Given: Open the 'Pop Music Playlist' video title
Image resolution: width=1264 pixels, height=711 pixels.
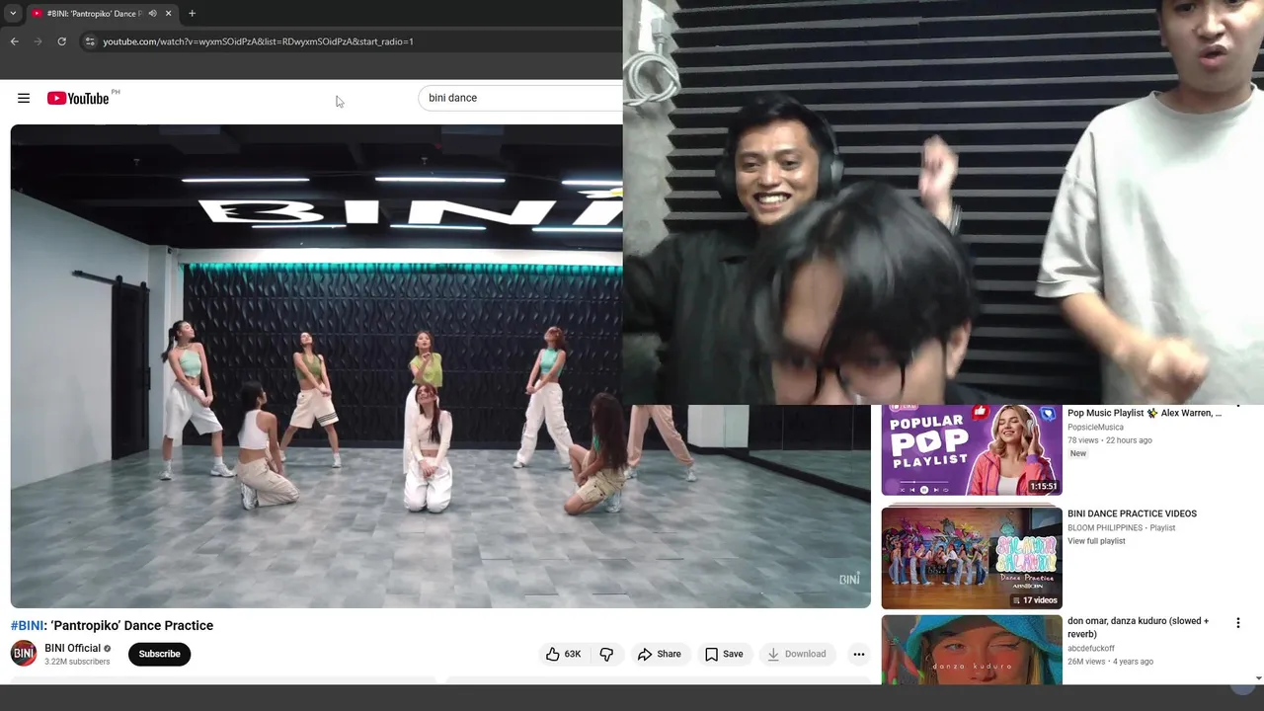Looking at the screenshot, I should [1145, 413].
